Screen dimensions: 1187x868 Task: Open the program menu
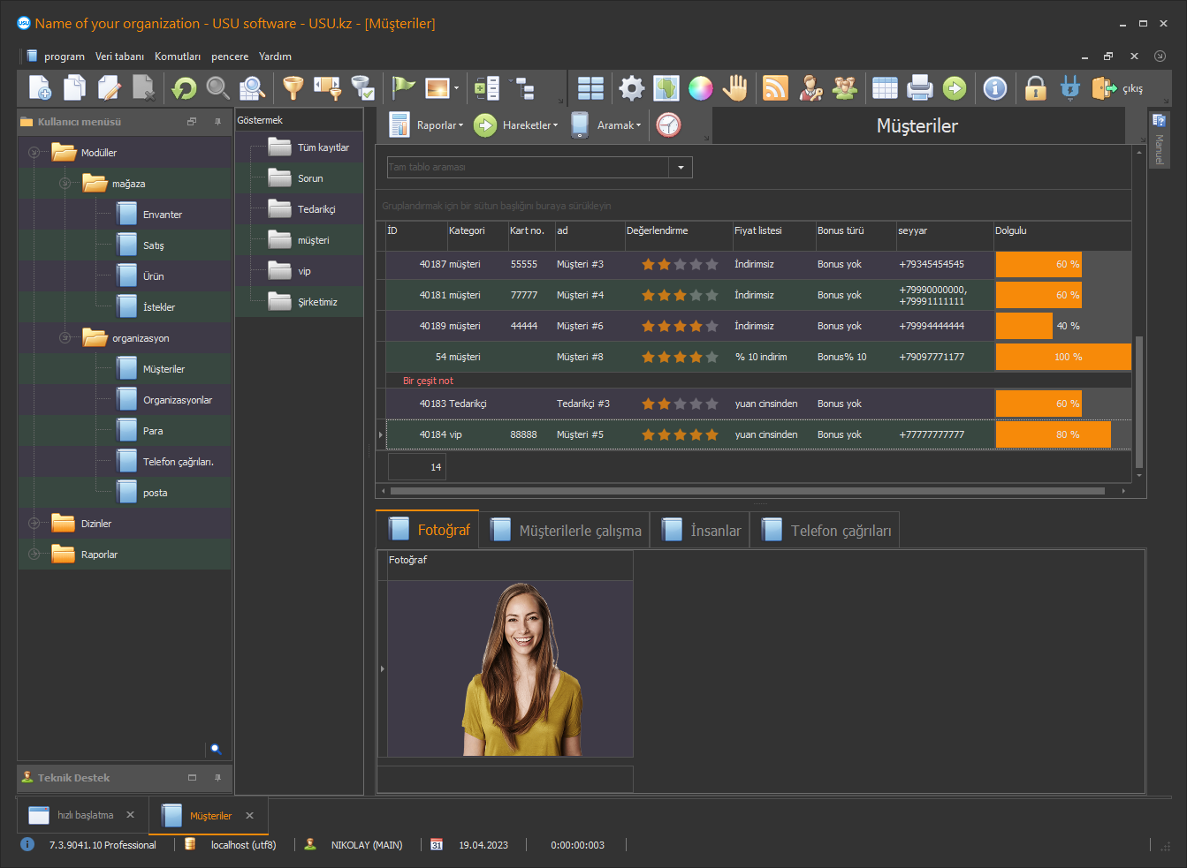tap(65, 57)
